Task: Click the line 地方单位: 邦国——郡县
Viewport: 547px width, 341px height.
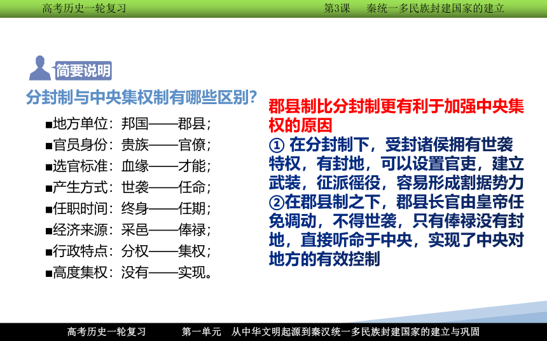Action: pyautogui.click(x=128, y=124)
